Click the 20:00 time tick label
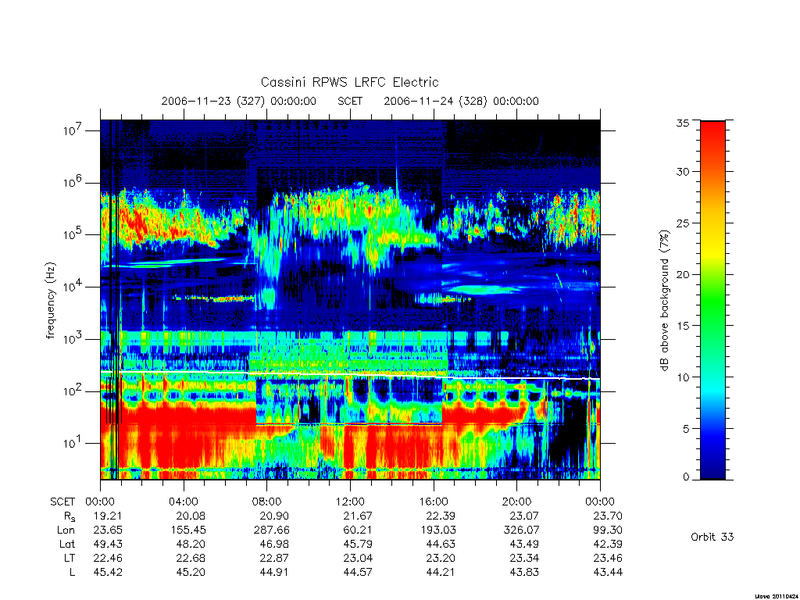800x600 pixels. [516, 502]
